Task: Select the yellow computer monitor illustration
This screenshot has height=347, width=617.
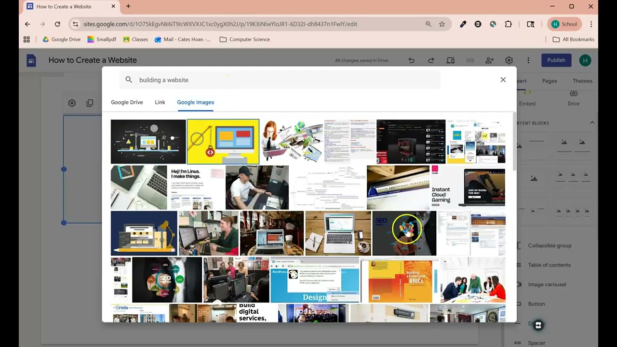Action: (x=223, y=142)
